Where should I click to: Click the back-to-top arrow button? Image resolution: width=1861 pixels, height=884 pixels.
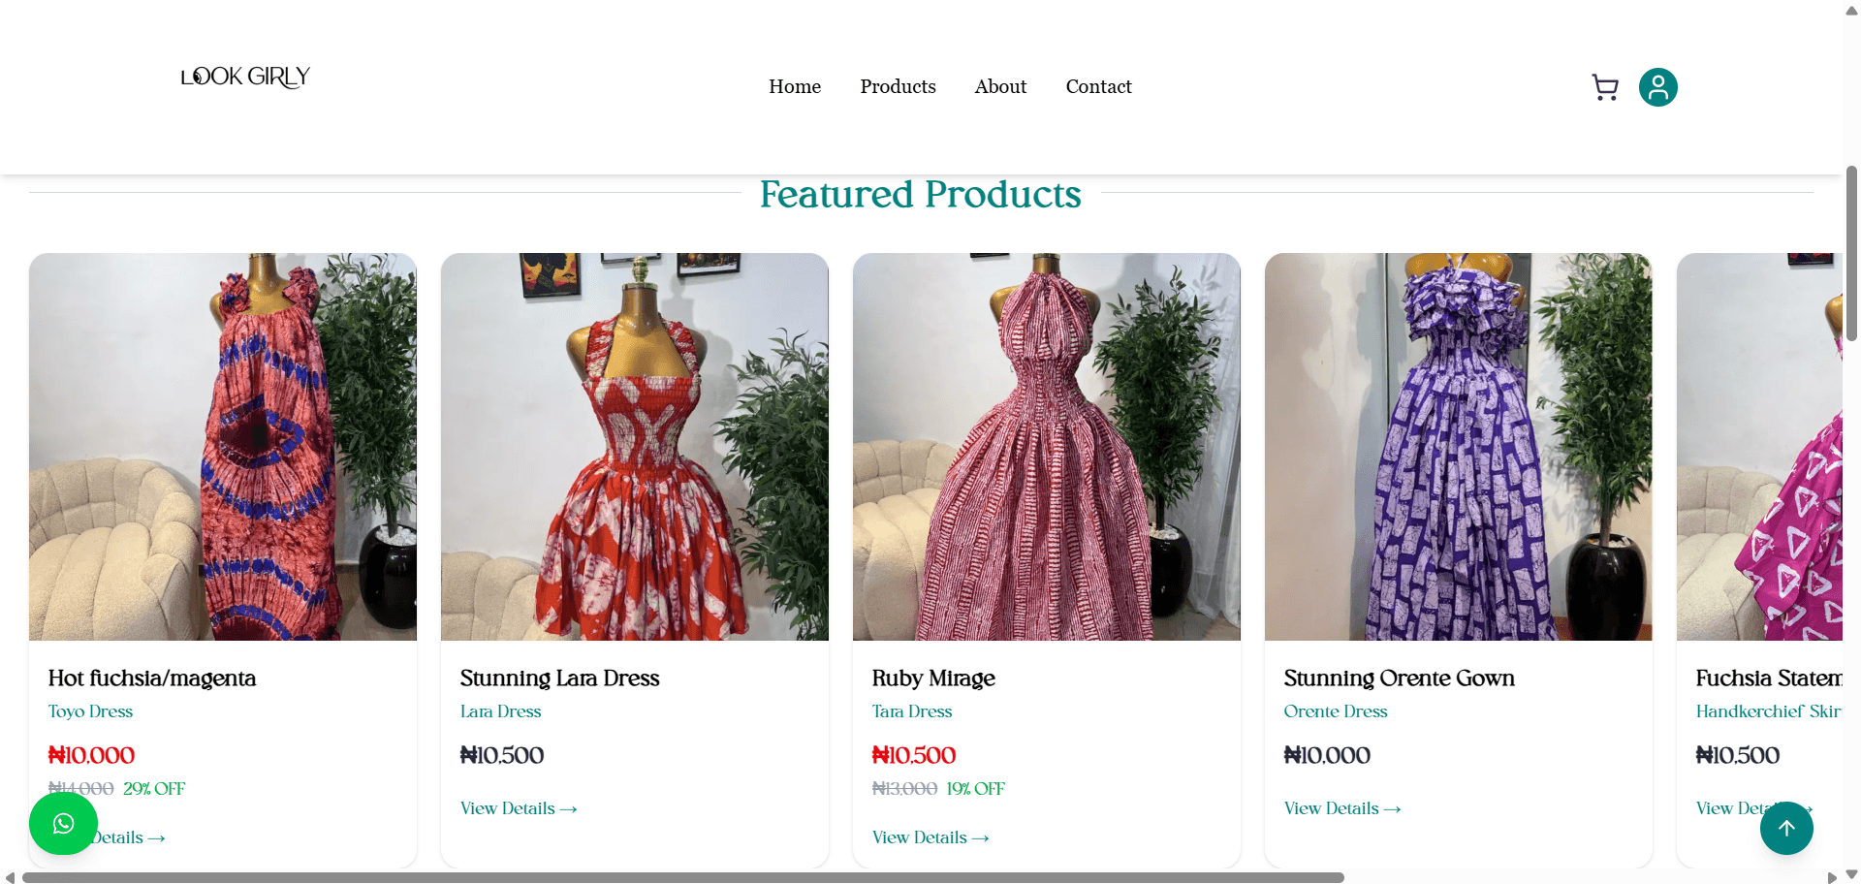coord(1786,828)
